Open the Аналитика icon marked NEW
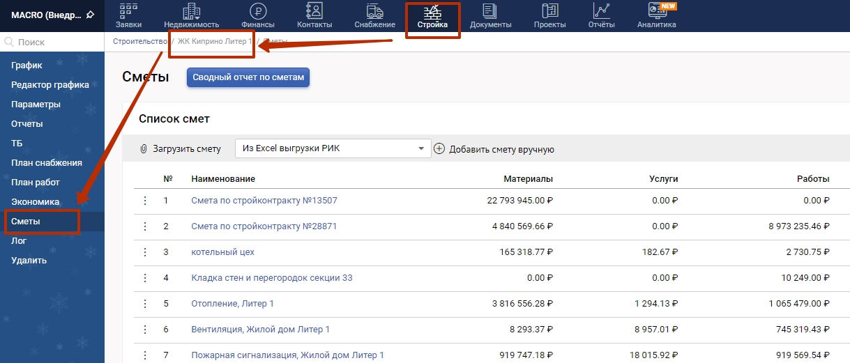The height and width of the screenshot is (363, 850). coord(656,11)
